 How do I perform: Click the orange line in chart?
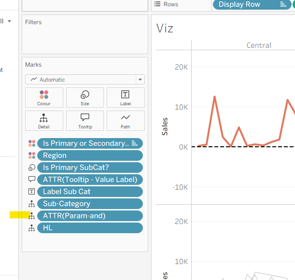point(214,97)
